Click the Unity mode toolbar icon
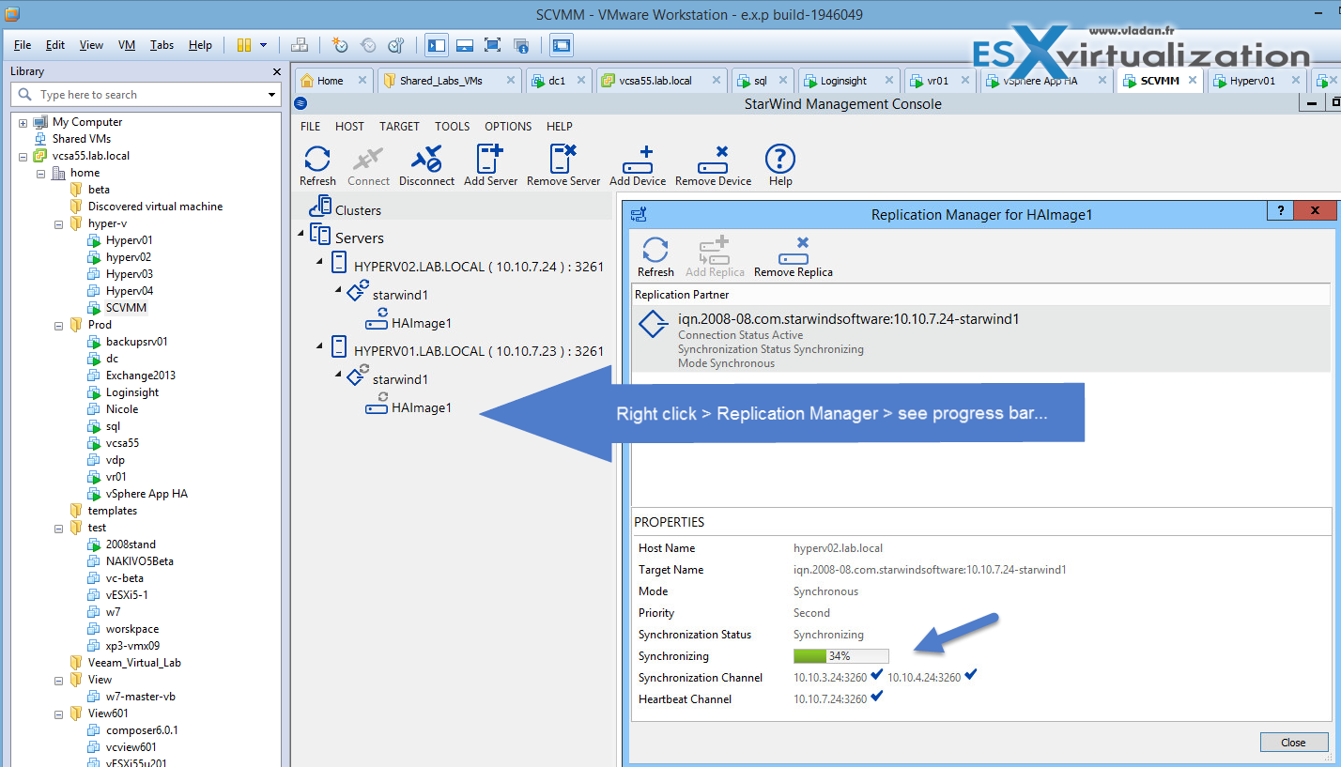1341x767 pixels. click(521, 45)
